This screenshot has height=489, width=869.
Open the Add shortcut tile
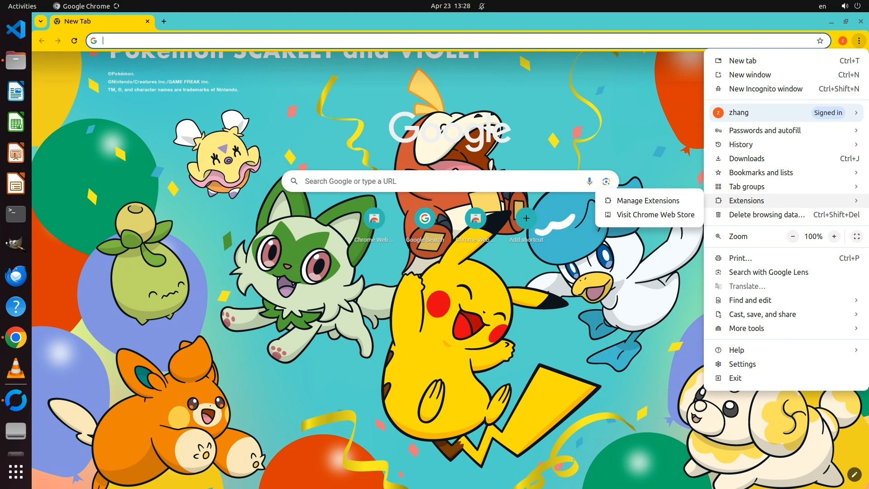pyautogui.click(x=526, y=219)
